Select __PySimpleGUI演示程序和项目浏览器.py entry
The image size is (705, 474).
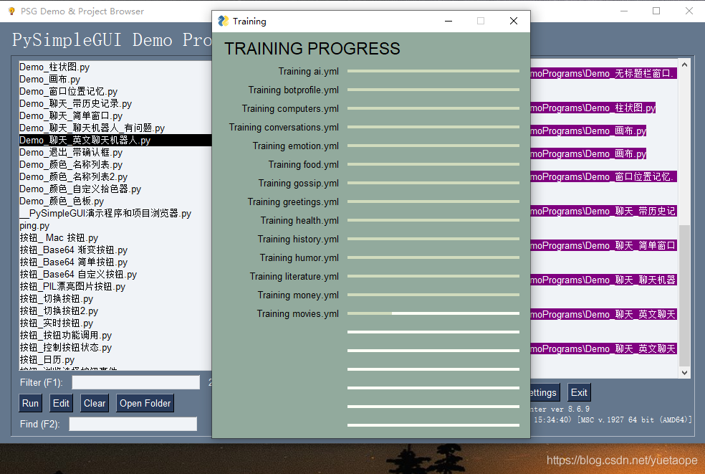[115, 213]
